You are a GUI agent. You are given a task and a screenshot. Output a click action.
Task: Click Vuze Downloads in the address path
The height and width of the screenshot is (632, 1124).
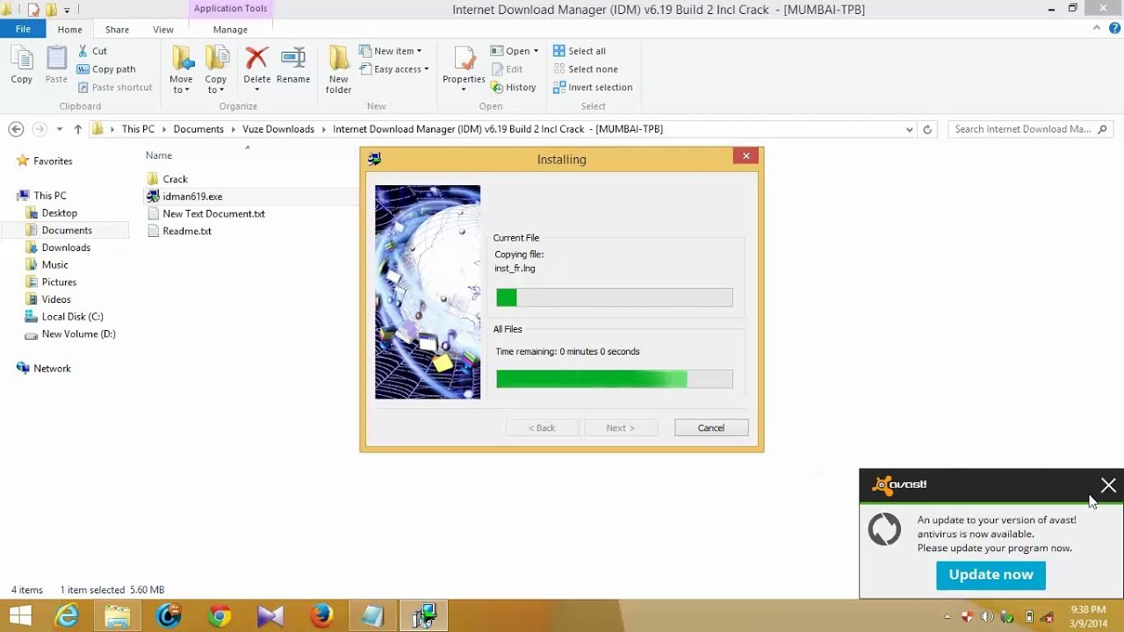pyautogui.click(x=278, y=129)
